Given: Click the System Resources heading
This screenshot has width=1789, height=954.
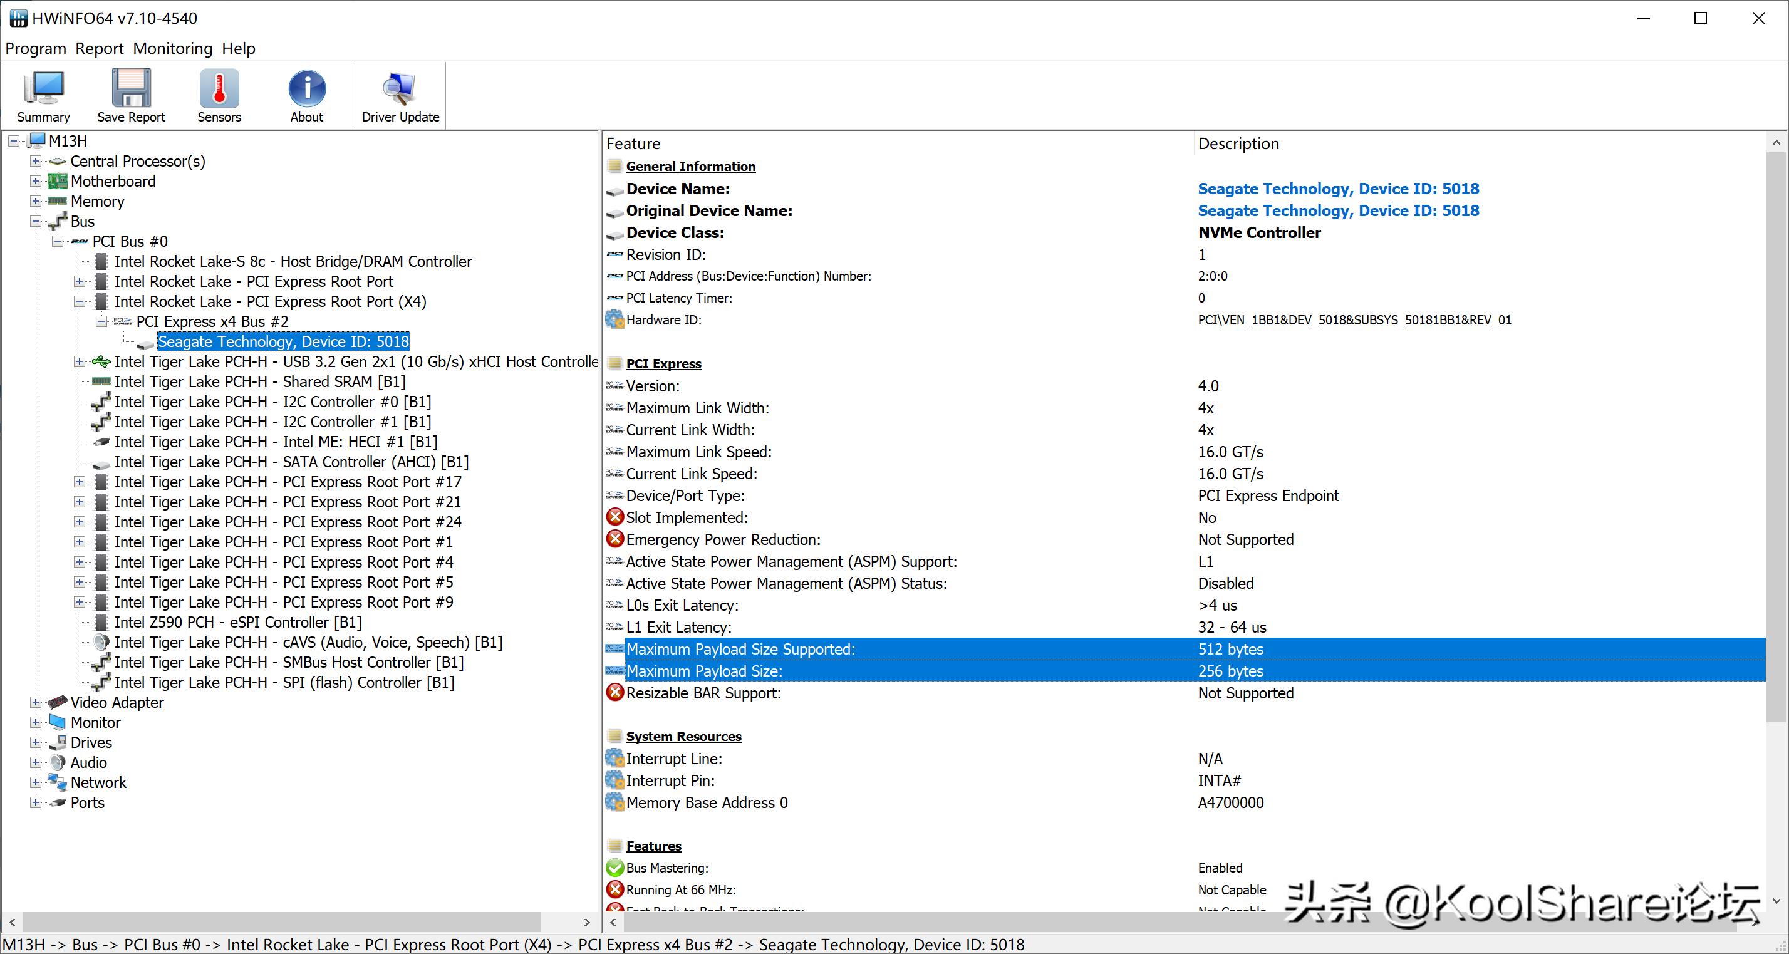Looking at the screenshot, I should click(x=683, y=736).
